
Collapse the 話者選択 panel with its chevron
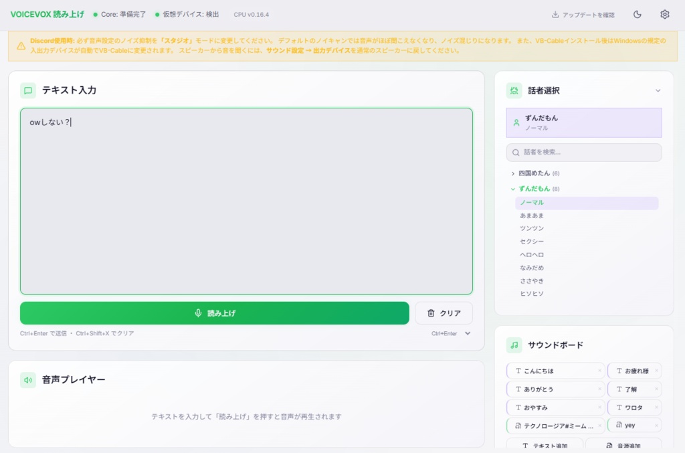click(658, 90)
